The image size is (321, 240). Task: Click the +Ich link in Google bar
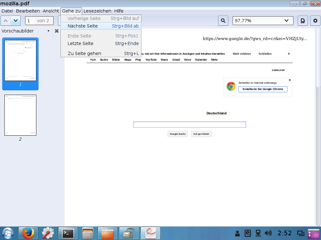[x=93, y=60]
